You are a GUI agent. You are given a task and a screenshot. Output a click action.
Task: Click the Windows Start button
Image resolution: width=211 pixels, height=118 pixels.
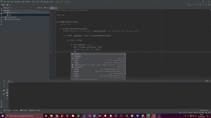pos(3,116)
